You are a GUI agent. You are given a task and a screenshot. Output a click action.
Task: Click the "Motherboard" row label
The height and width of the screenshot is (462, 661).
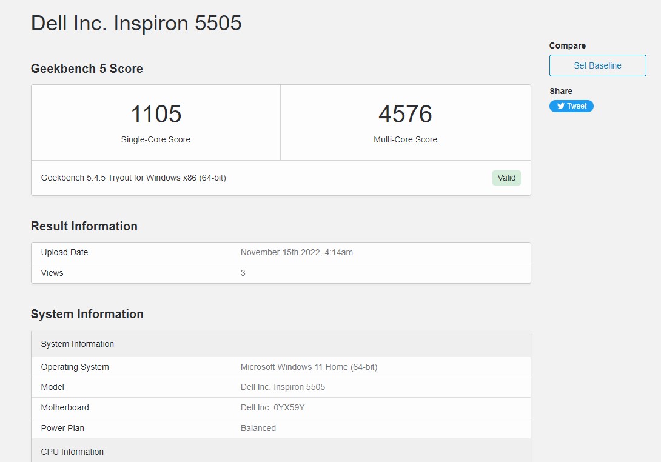click(x=65, y=407)
